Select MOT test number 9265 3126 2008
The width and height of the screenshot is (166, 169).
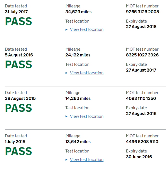click(x=142, y=12)
